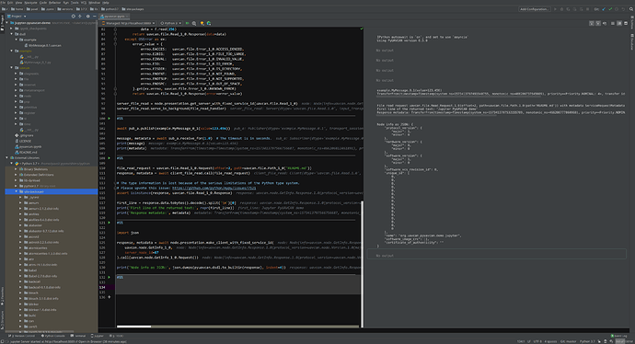Click the collapse all icon in Project panel
635x344 pixels.
click(x=80, y=17)
